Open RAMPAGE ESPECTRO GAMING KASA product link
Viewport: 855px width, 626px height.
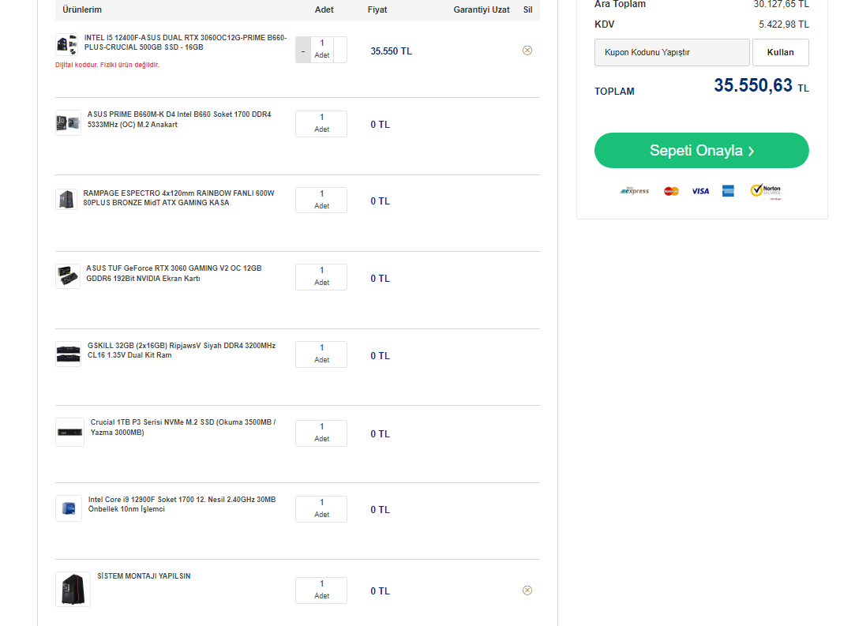178,198
